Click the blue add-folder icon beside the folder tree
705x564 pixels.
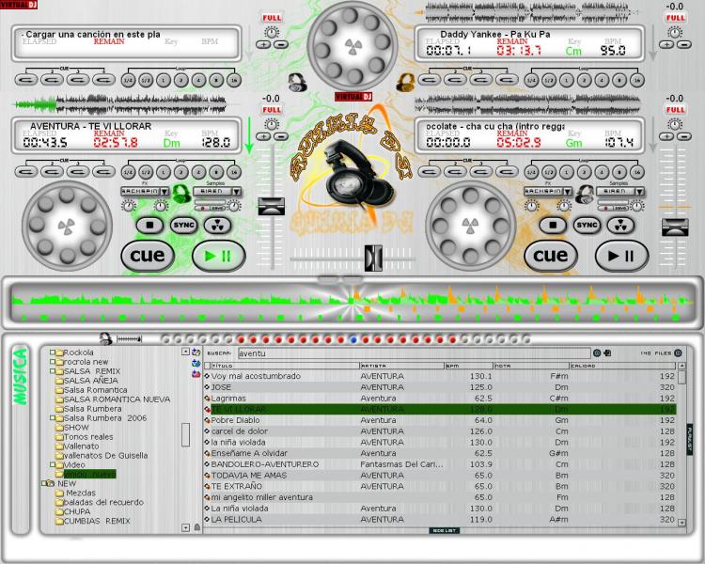pos(196,363)
